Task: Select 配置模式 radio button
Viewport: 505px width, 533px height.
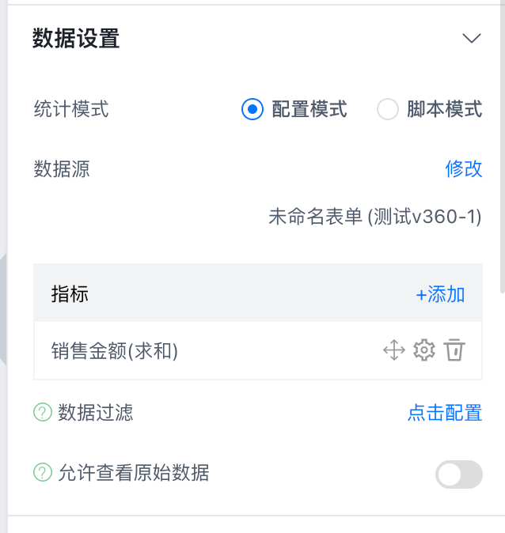Action: pos(252,109)
